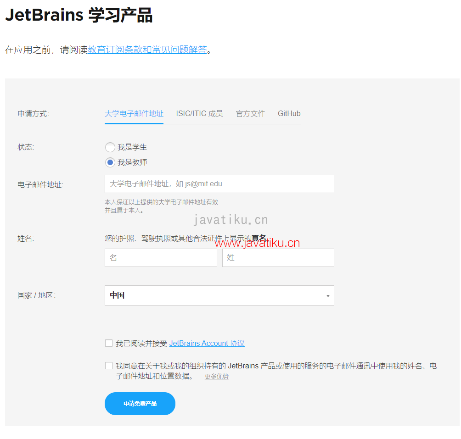Click the 状态 label
This screenshot has height=439, width=461.
(x=26, y=147)
